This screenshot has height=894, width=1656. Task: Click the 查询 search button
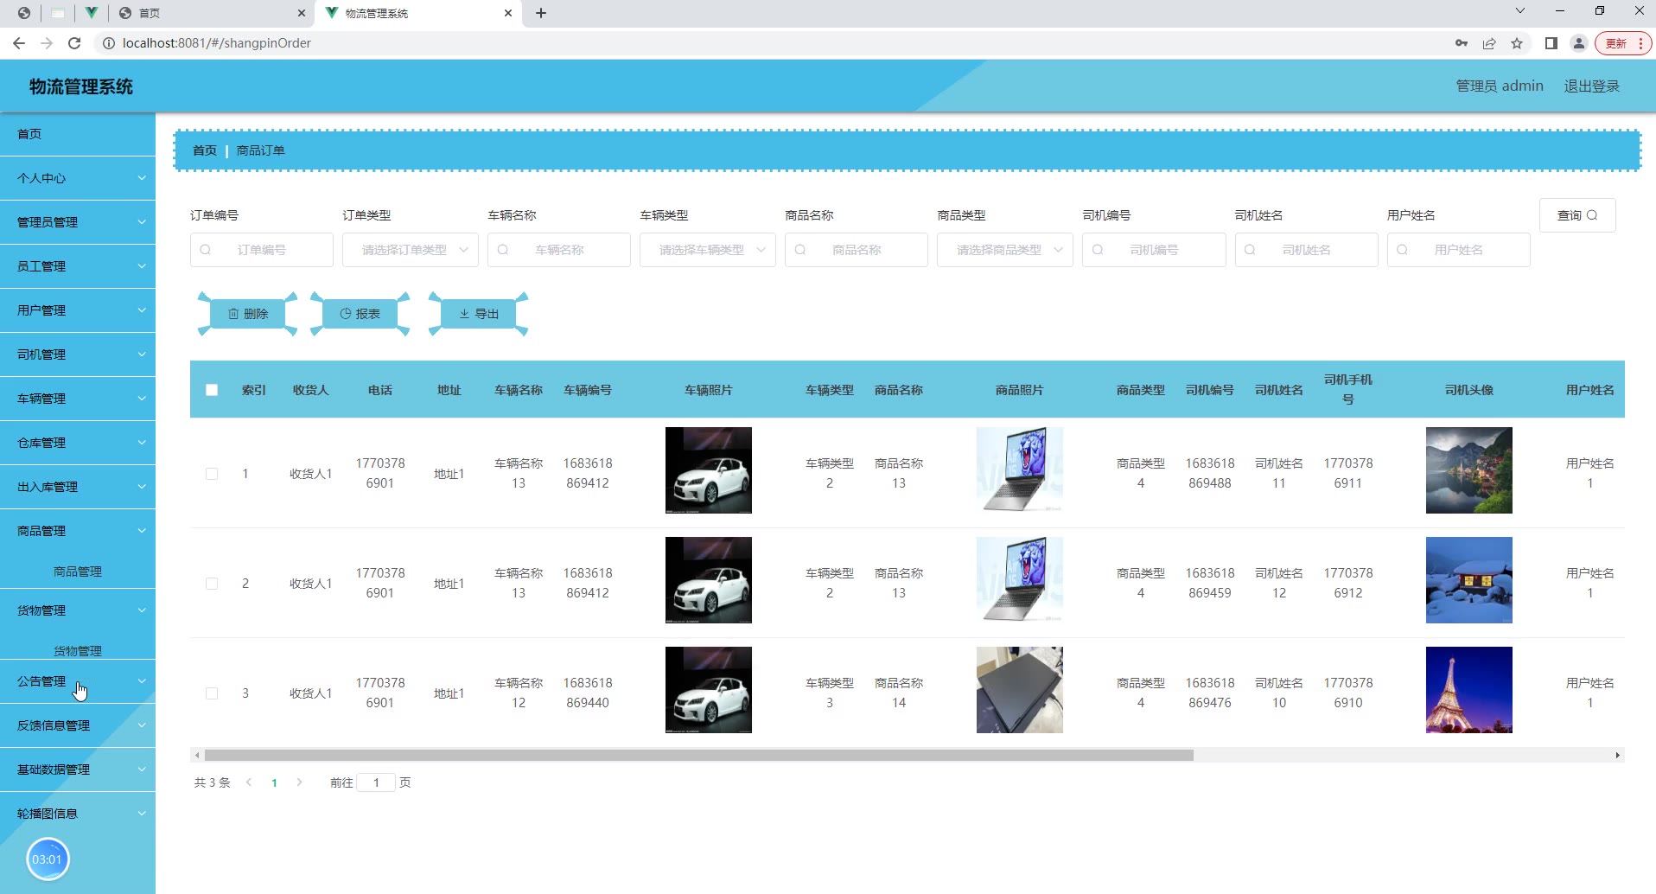(x=1576, y=215)
